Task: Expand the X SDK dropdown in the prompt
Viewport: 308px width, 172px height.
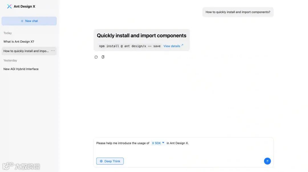Action: pyautogui.click(x=158, y=143)
